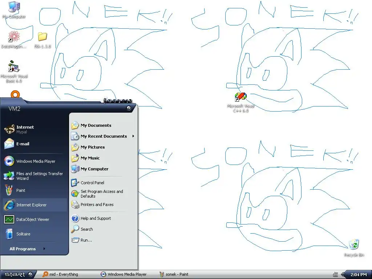Select Microsoft Visual C++ 6.0 shortcut
Image resolution: width=372 pixels, height=279 pixels.
(241, 102)
